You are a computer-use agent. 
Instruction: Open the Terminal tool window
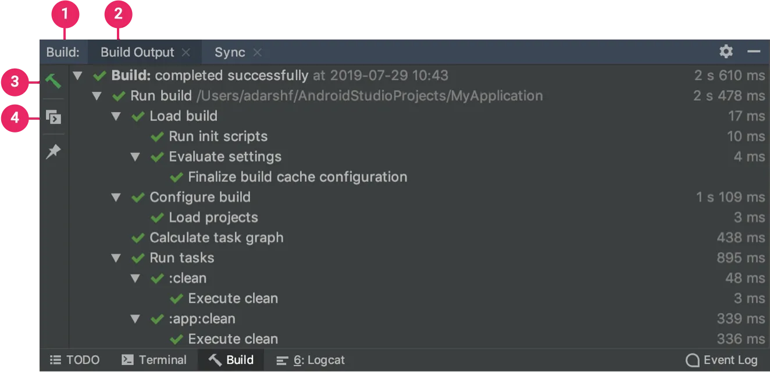tap(154, 360)
